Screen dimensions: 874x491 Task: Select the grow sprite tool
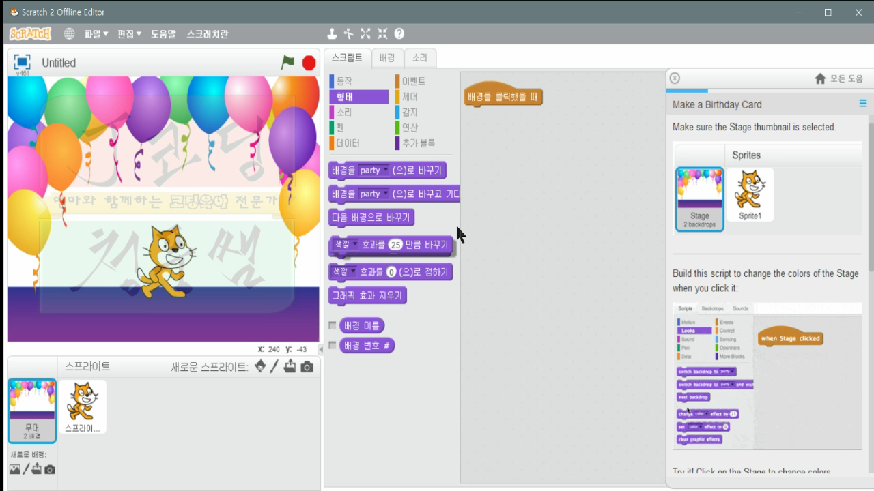[x=365, y=33]
